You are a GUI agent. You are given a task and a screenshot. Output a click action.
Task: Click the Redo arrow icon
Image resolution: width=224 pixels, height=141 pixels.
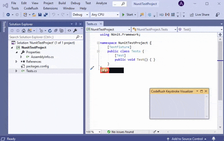pyautogui.click(x=63, y=14)
